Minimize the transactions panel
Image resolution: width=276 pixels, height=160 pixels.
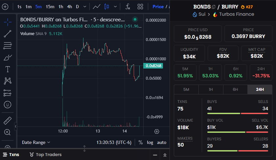tap(155, 155)
